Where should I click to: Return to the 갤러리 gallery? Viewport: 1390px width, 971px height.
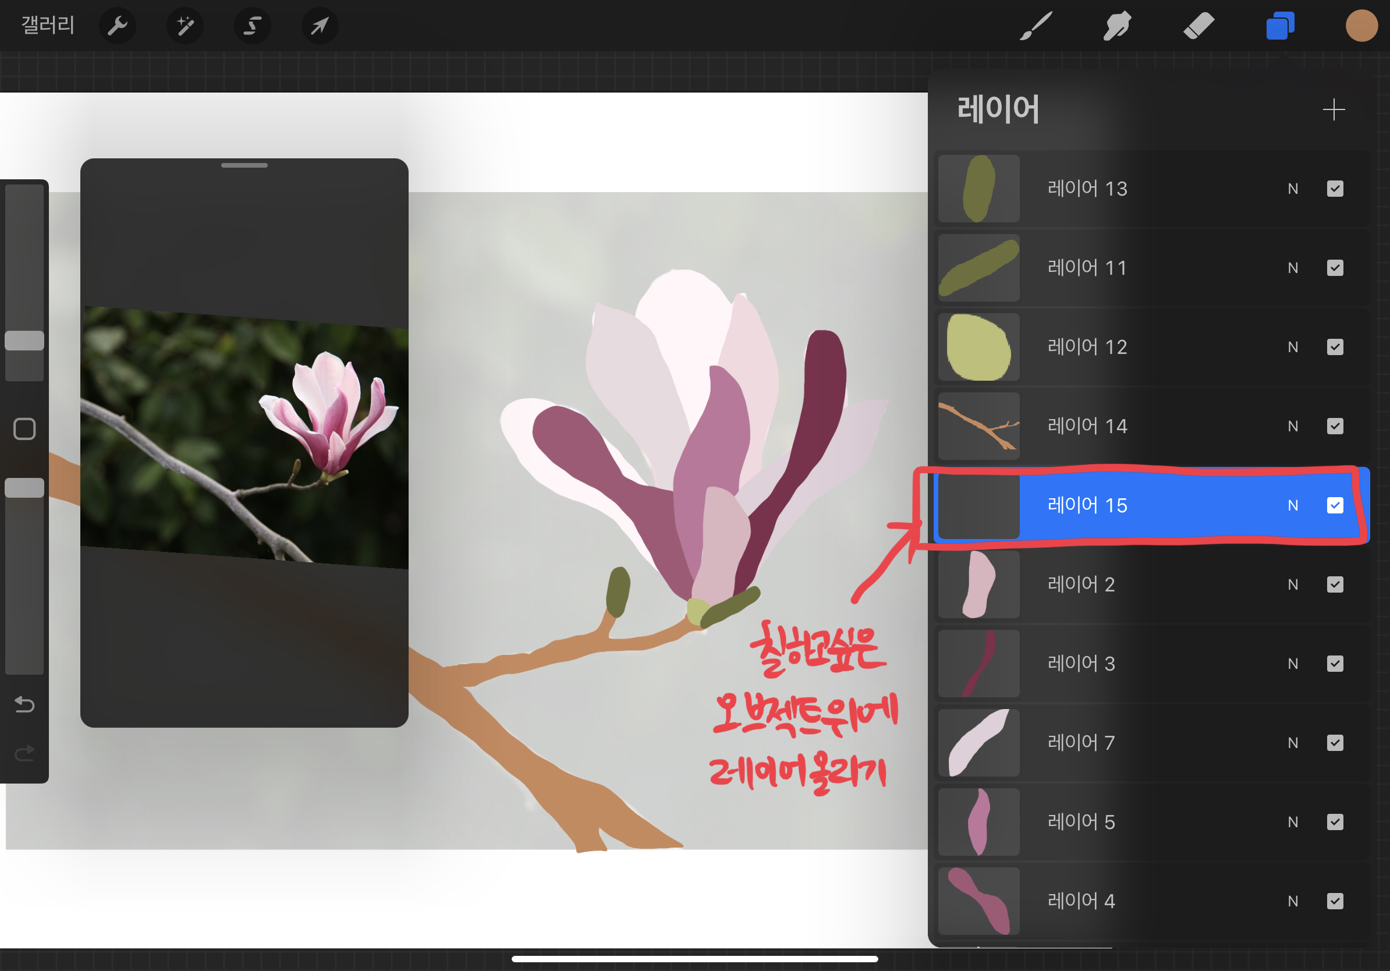click(48, 26)
